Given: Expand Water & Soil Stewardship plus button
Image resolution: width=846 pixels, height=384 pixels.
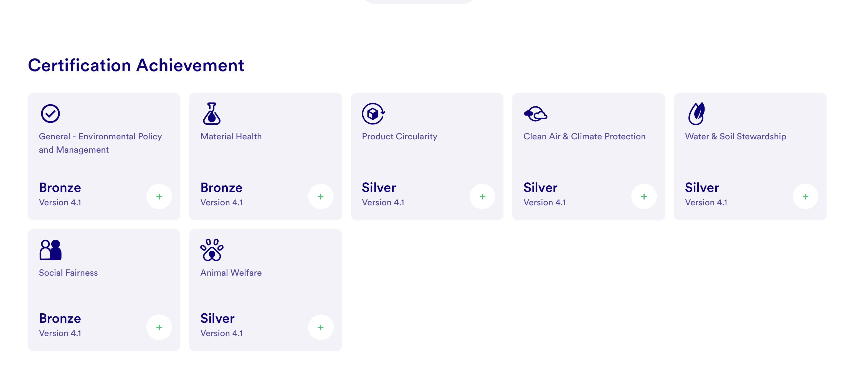Looking at the screenshot, I should pos(805,196).
